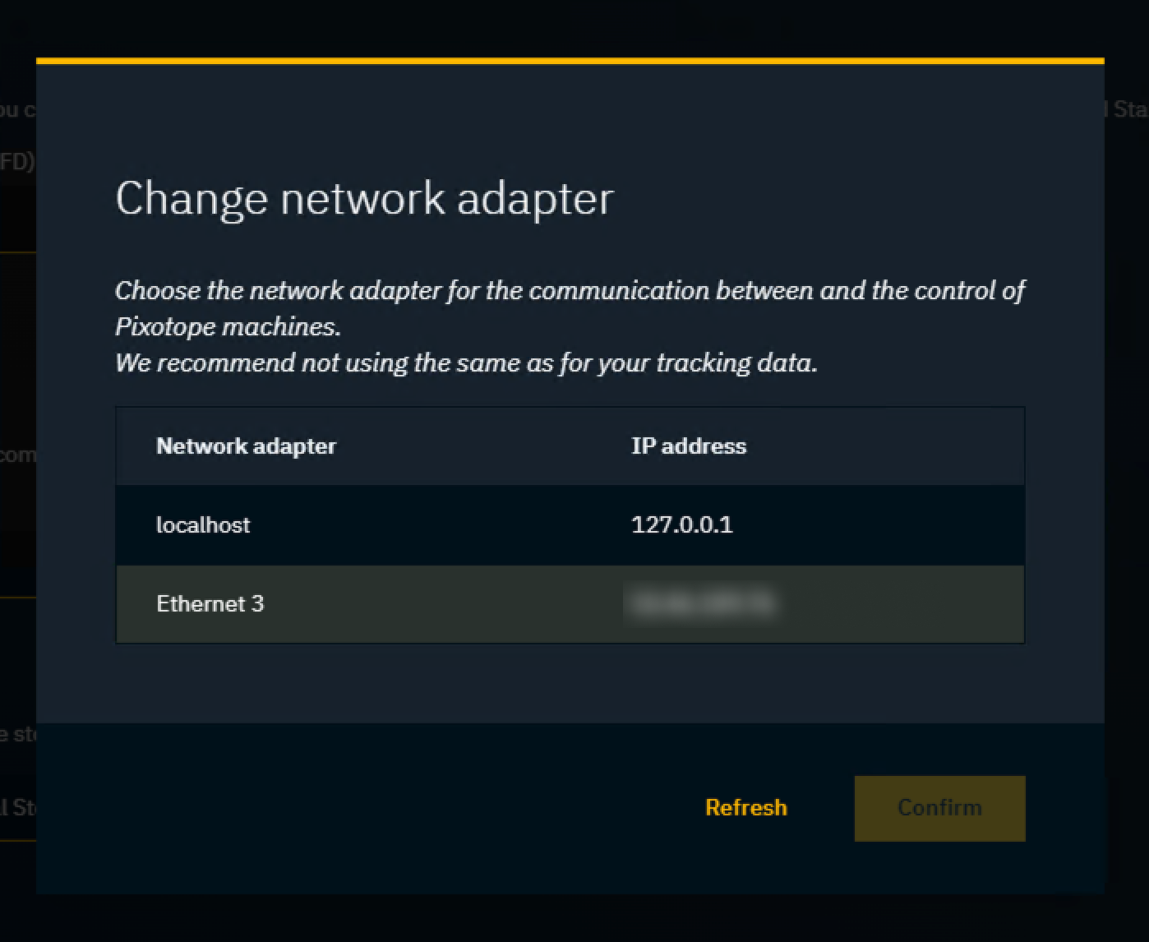Click the empty dialog area below the adapter table
1149x942 pixels.
click(x=570, y=682)
